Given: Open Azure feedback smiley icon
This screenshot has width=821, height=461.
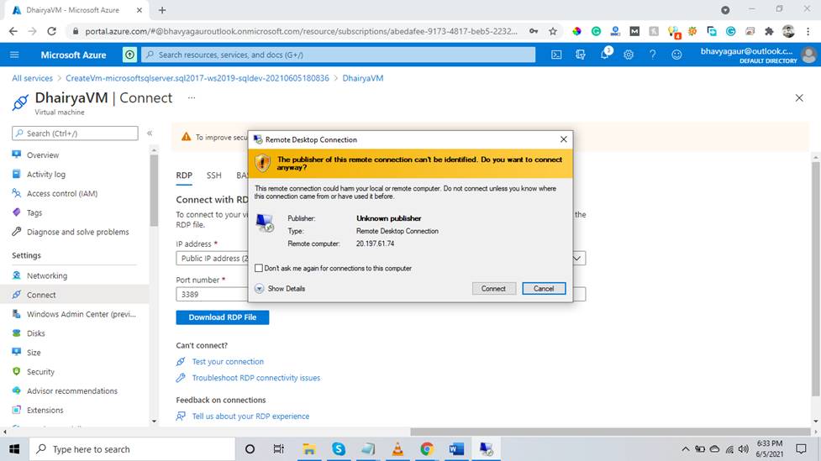Looking at the screenshot, I should point(676,55).
